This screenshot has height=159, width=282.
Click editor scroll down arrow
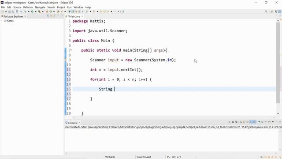278,114
